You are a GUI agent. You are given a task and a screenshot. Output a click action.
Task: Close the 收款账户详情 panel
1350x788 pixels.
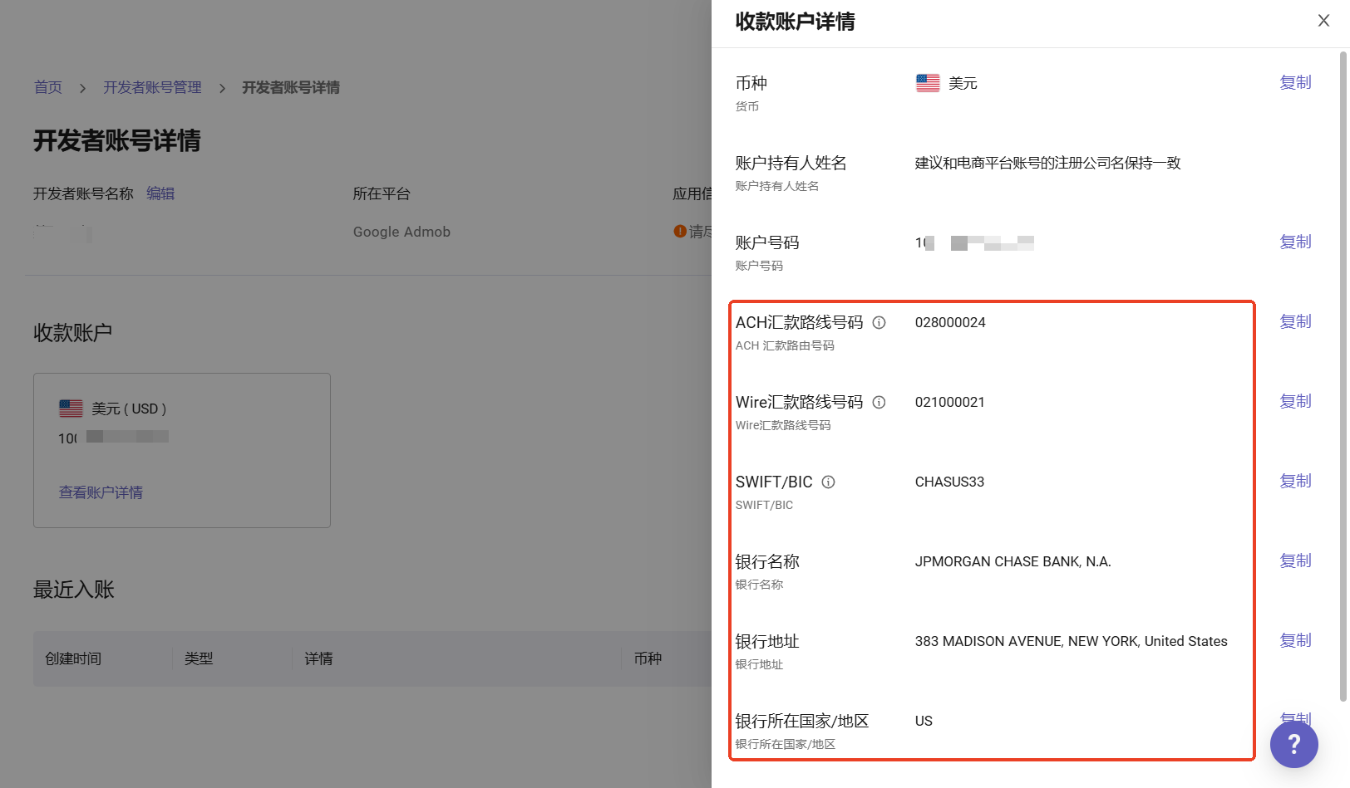(x=1323, y=21)
